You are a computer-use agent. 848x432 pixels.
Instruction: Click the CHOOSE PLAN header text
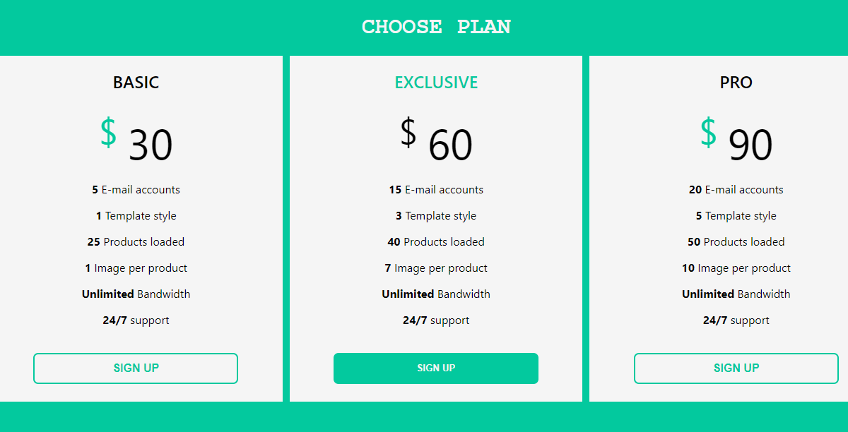click(x=436, y=27)
